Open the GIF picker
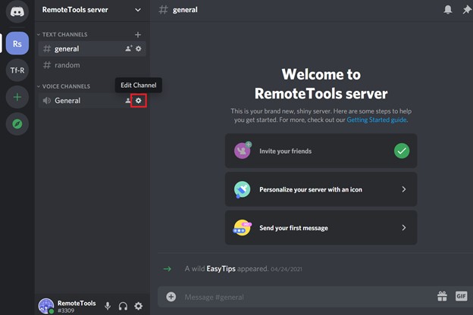 [x=461, y=296]
